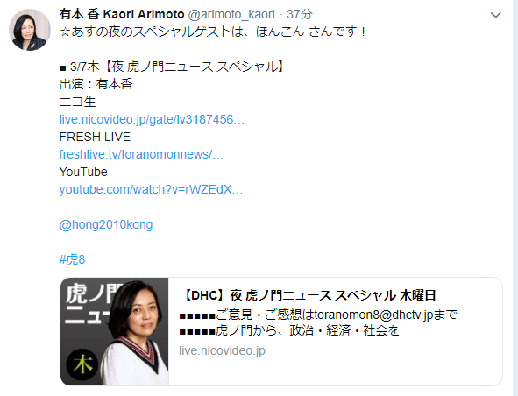This screenshot has width=518, height=396.
Task: Click the 出演:有本香 text line
Action: [96, 84]
